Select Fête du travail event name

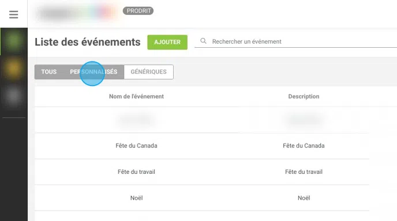136,172
